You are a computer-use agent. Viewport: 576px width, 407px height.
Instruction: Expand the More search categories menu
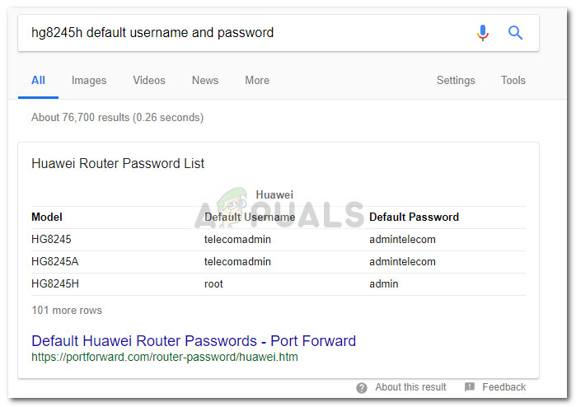coord(257,81)
